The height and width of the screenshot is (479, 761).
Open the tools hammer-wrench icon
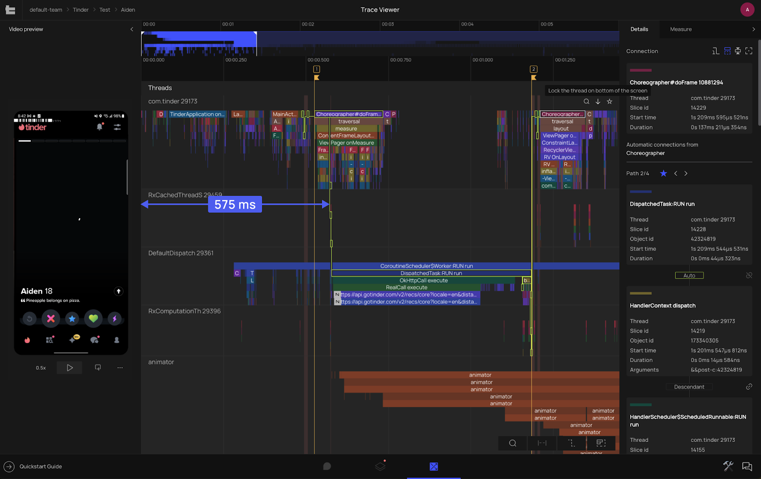tap(728, 466)
